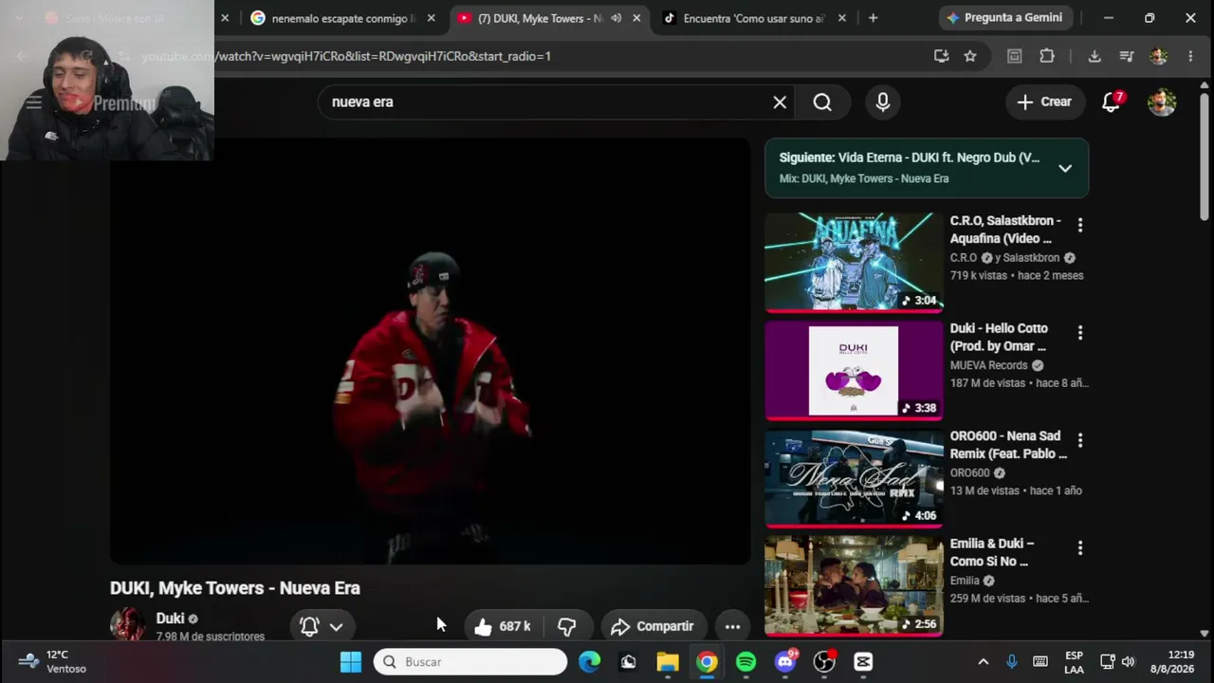1214x683 pixels.
Task: Play the Nena Sad Remix thumbnail
Action: pyautogui.click(x=854, y=477)
